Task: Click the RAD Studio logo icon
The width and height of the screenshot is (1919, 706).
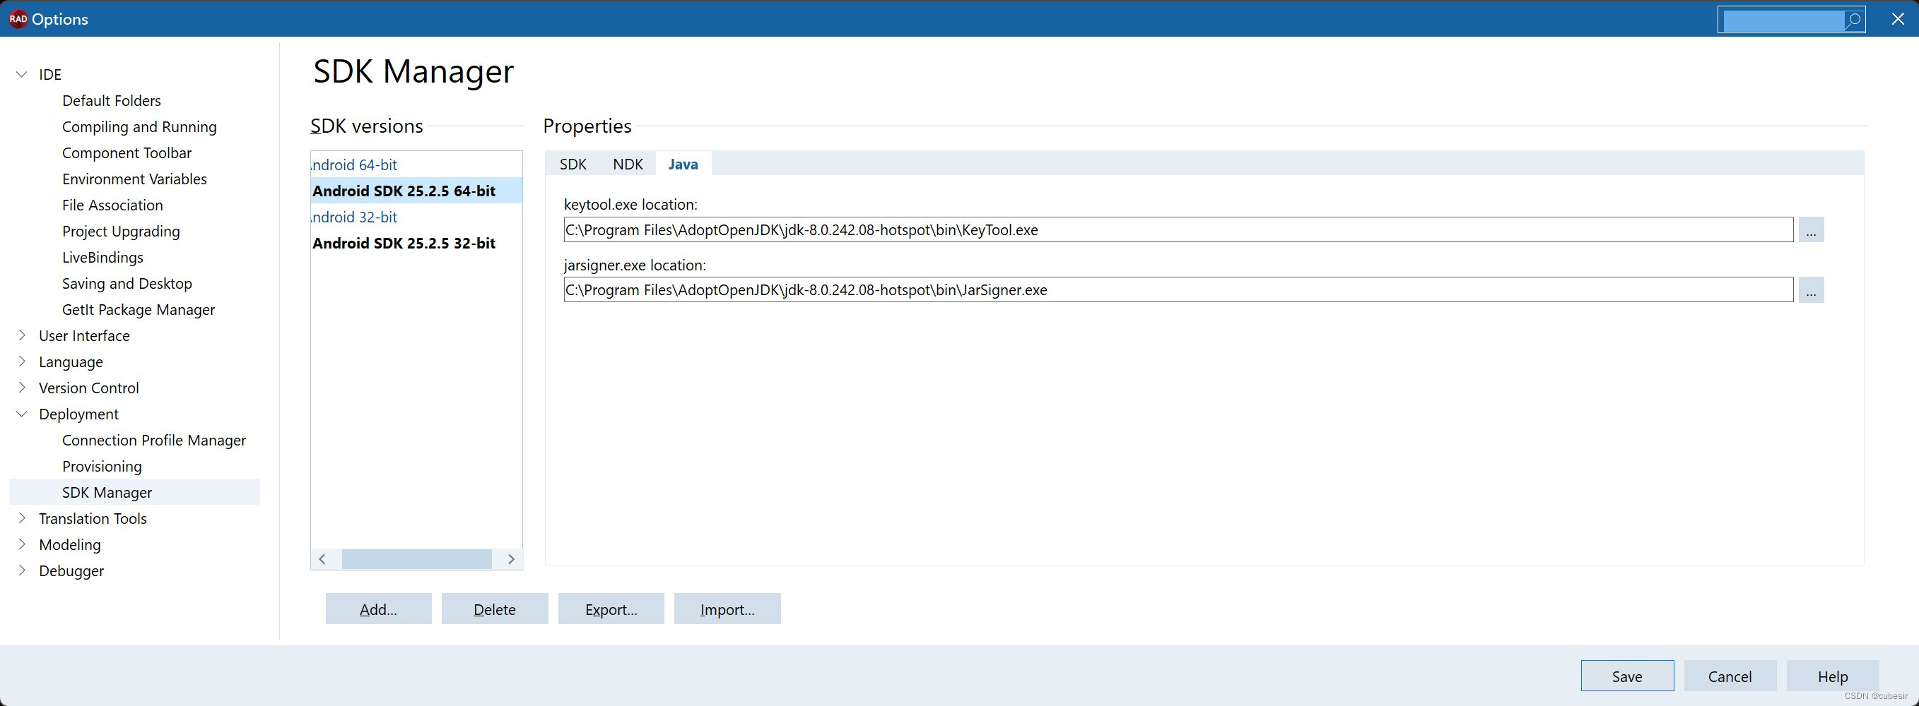Action: pyautogui.click(x=18, y=18)
